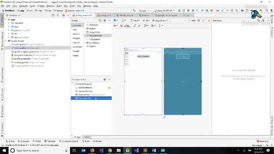Image resolution: width=274 pixels, height=154 pixels.
Task: Collapse all in Project panel
Action: [58, 15]
